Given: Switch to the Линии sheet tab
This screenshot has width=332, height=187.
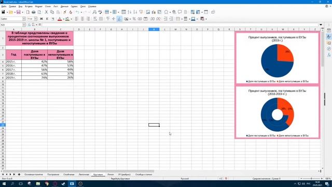Looking at the screenshot, I should click(x=110, y=175).
